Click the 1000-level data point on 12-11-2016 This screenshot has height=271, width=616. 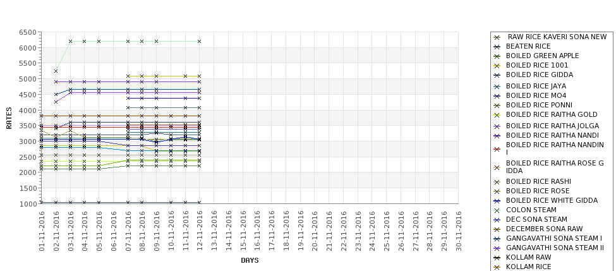point(199,203)
